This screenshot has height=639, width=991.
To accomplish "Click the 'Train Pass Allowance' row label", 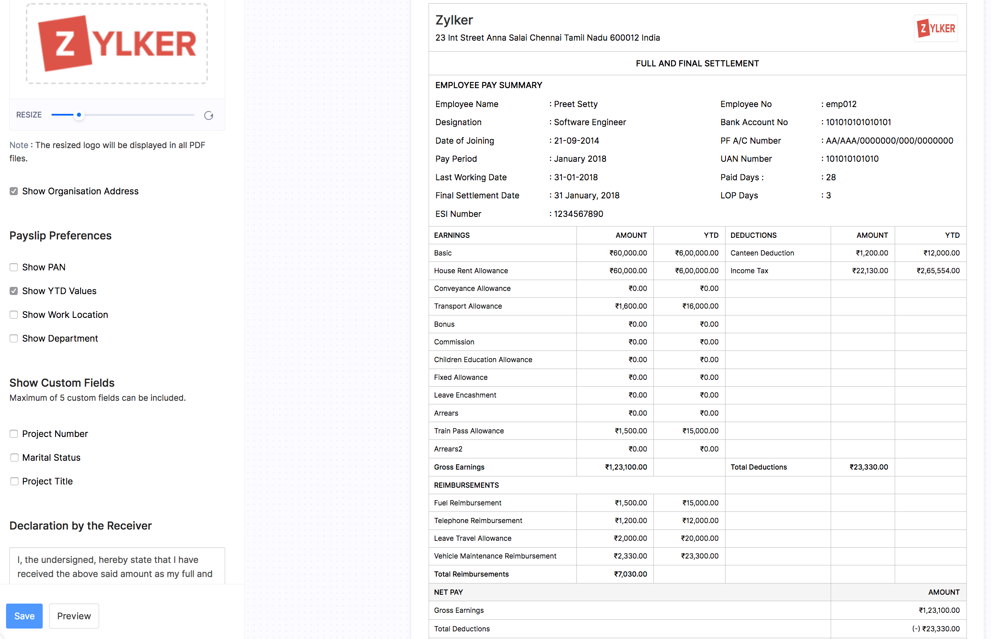I will point(469,431).
